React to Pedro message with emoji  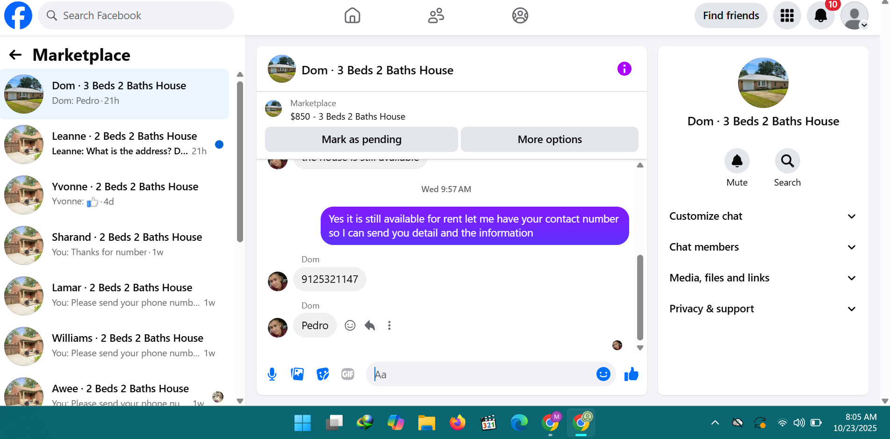(350, 325)
